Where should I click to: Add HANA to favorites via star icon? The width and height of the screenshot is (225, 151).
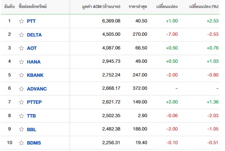pyautogui.click(x=21, y=62)
